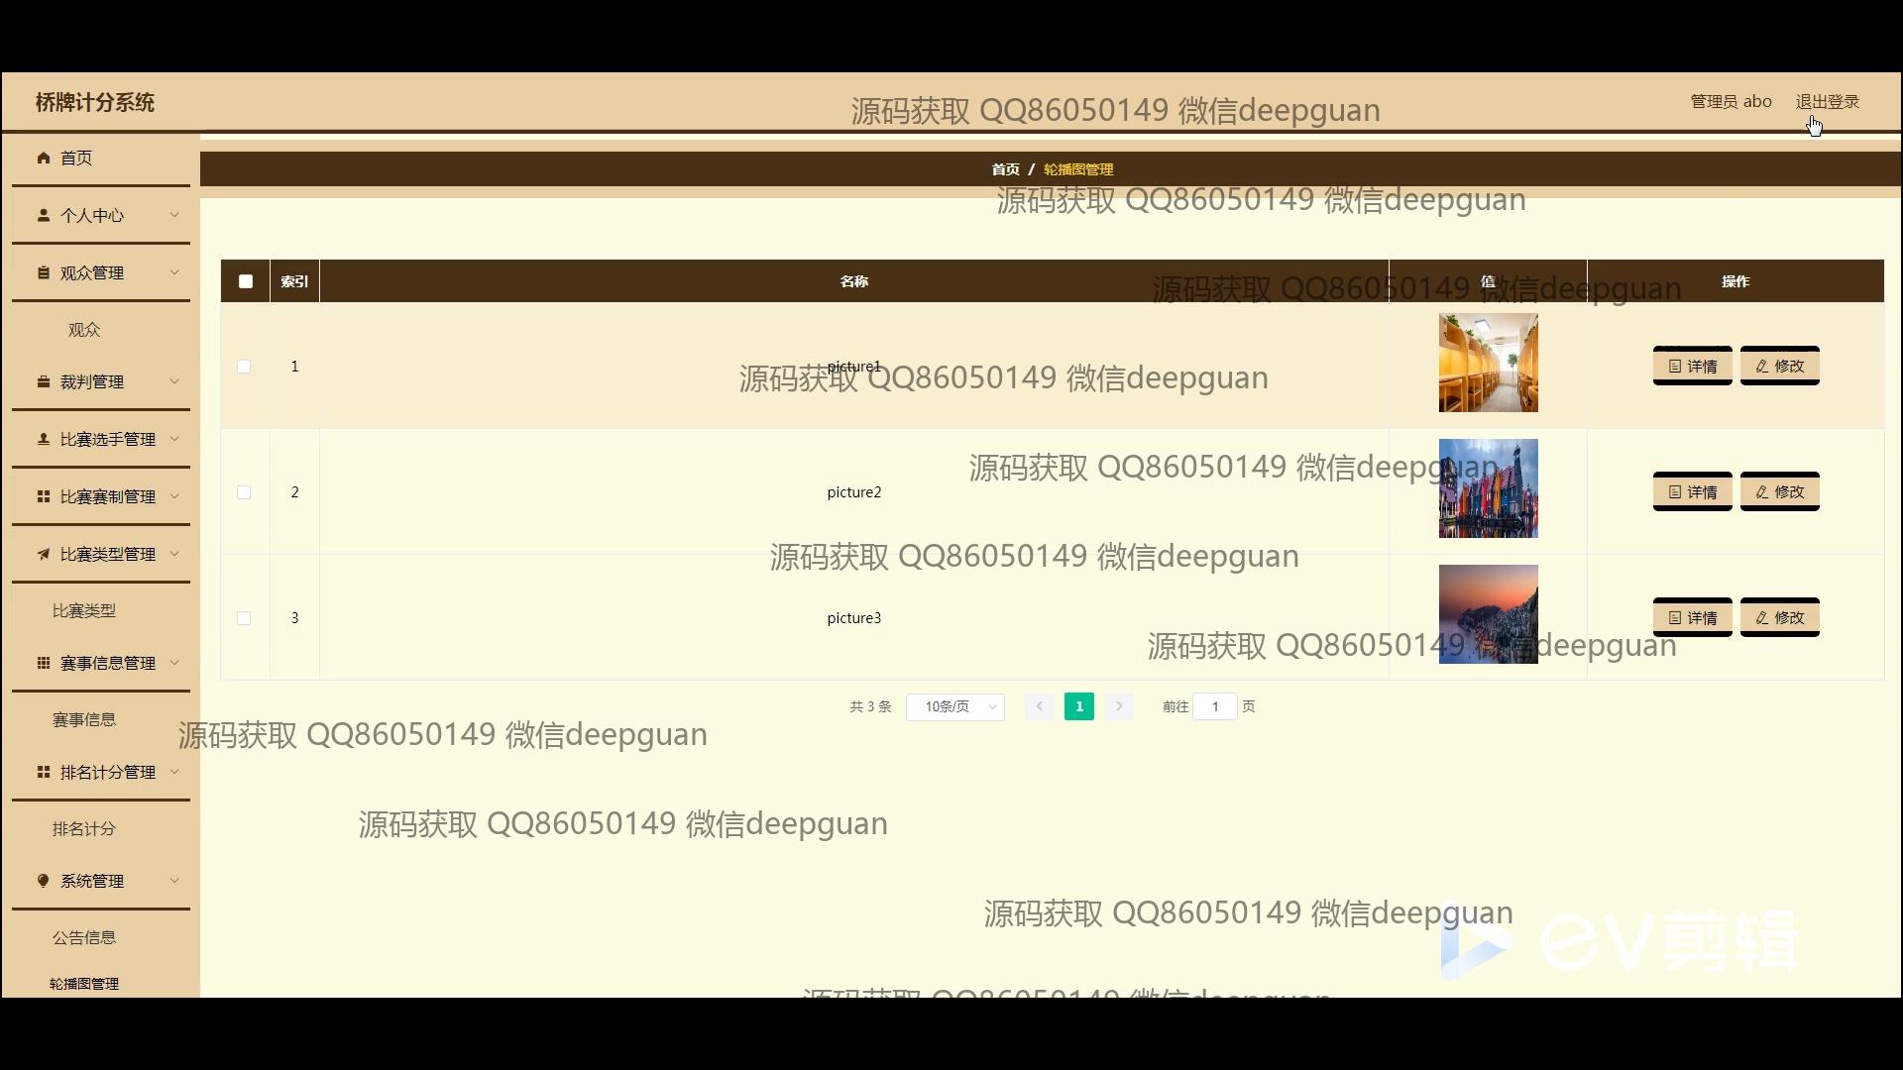The height and width of the screenshot is (1070, 1903).
Task: Check the checkbox for row picture2
Action: [244, 492]
